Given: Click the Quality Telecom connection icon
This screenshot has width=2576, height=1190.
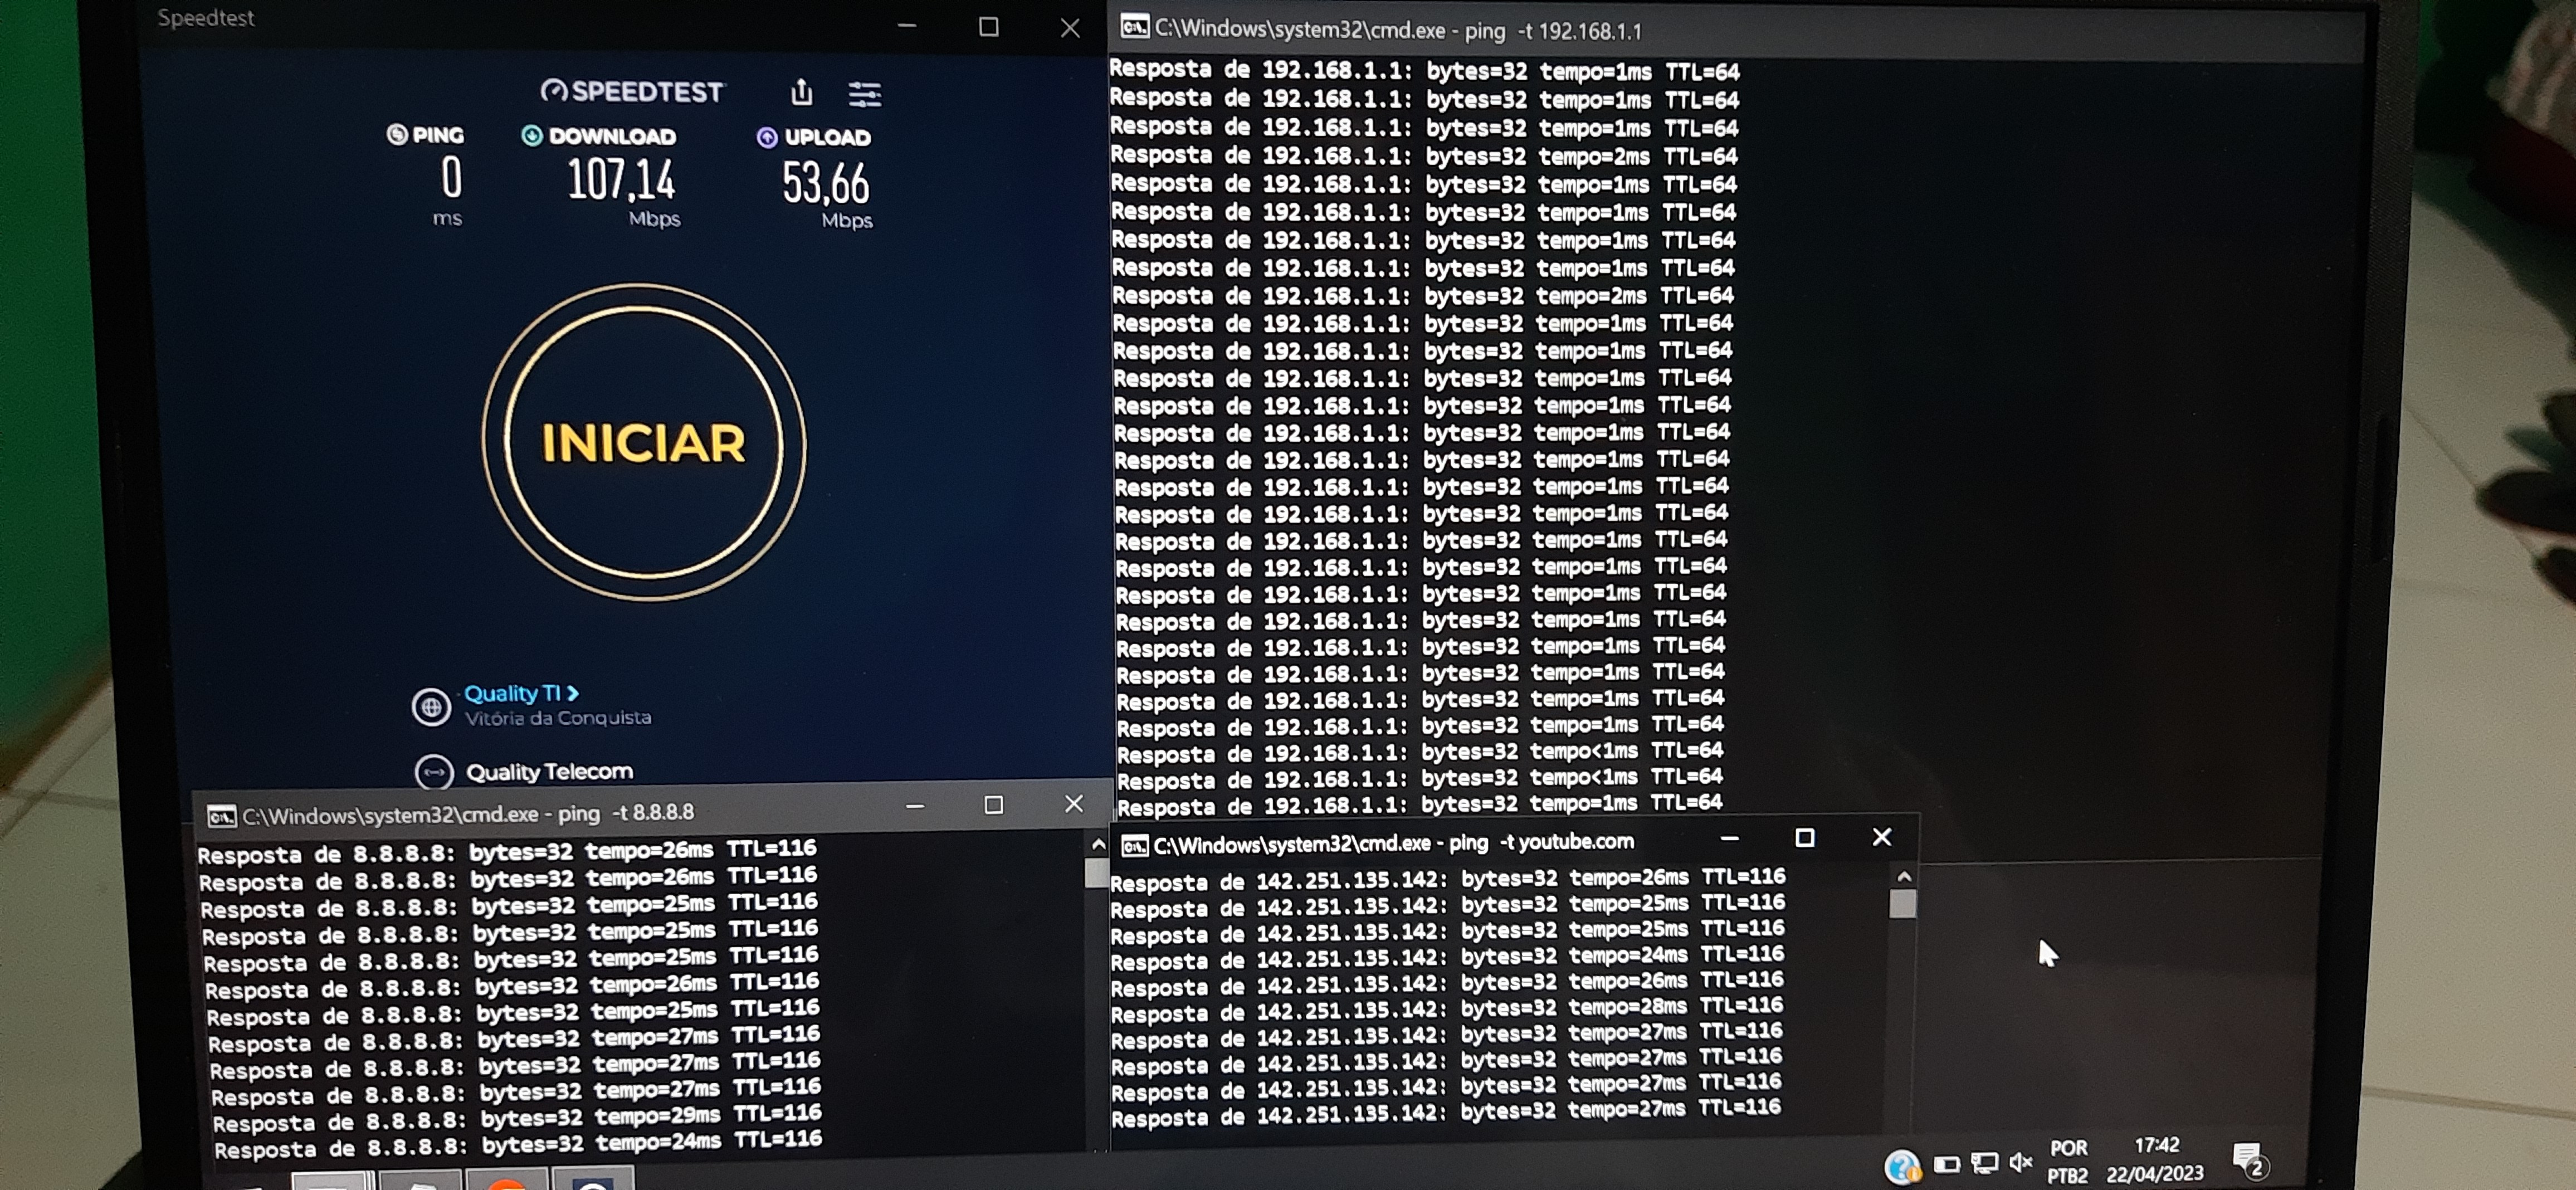Looking at the screenshot, I should [x=434, y=772].
